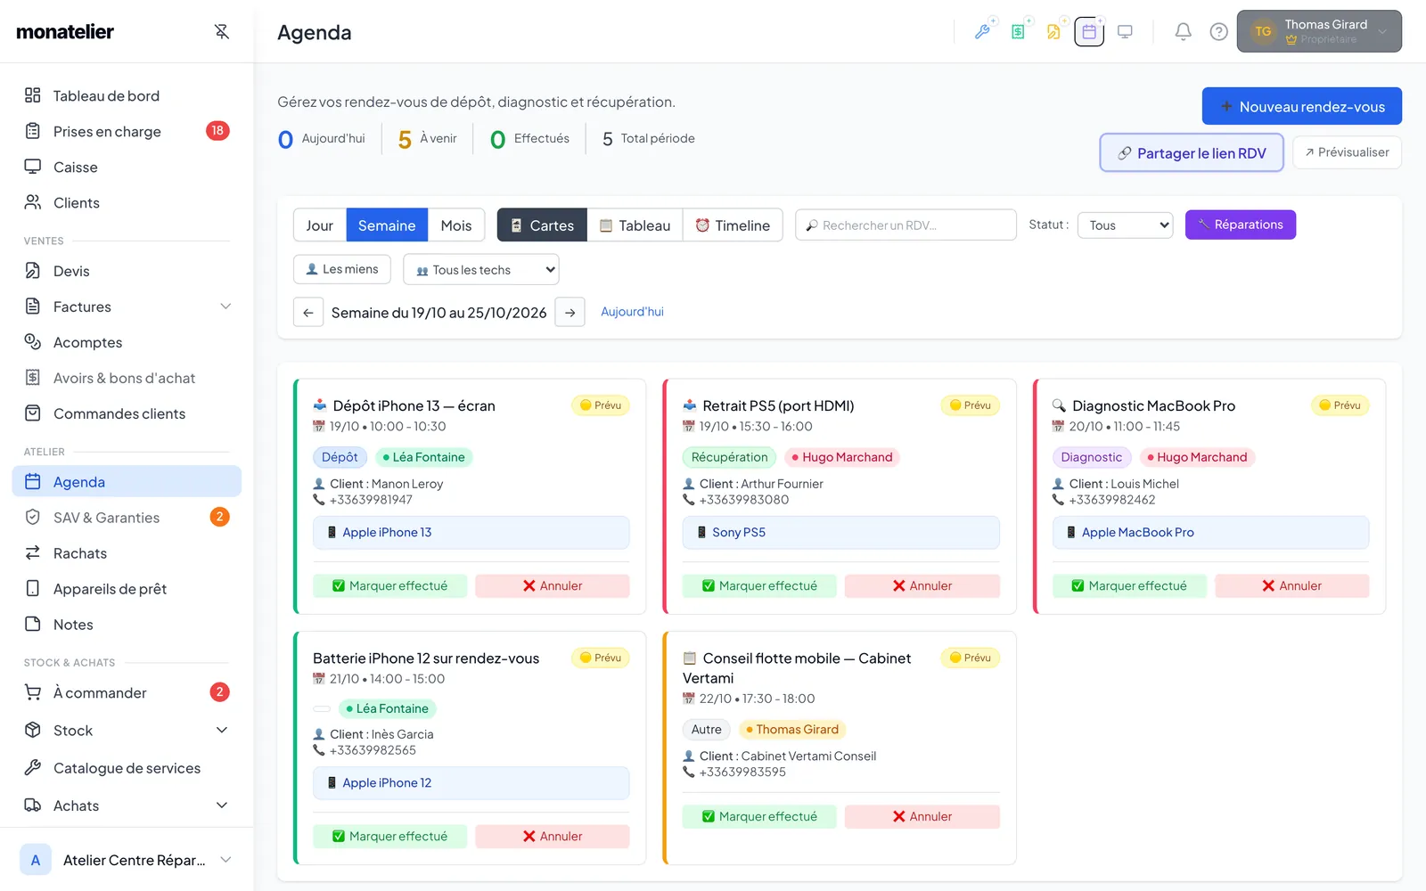Toggle Les miens filter
The image size is (1426, 891).
click(x=342, y=269)
